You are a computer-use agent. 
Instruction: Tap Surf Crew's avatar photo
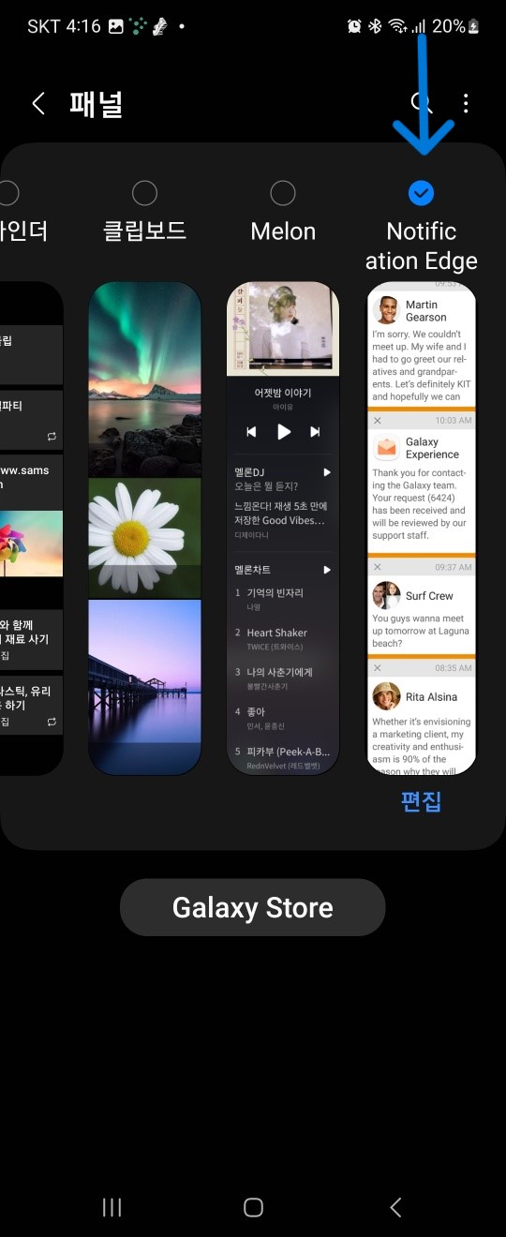click(x=386, y=595)
